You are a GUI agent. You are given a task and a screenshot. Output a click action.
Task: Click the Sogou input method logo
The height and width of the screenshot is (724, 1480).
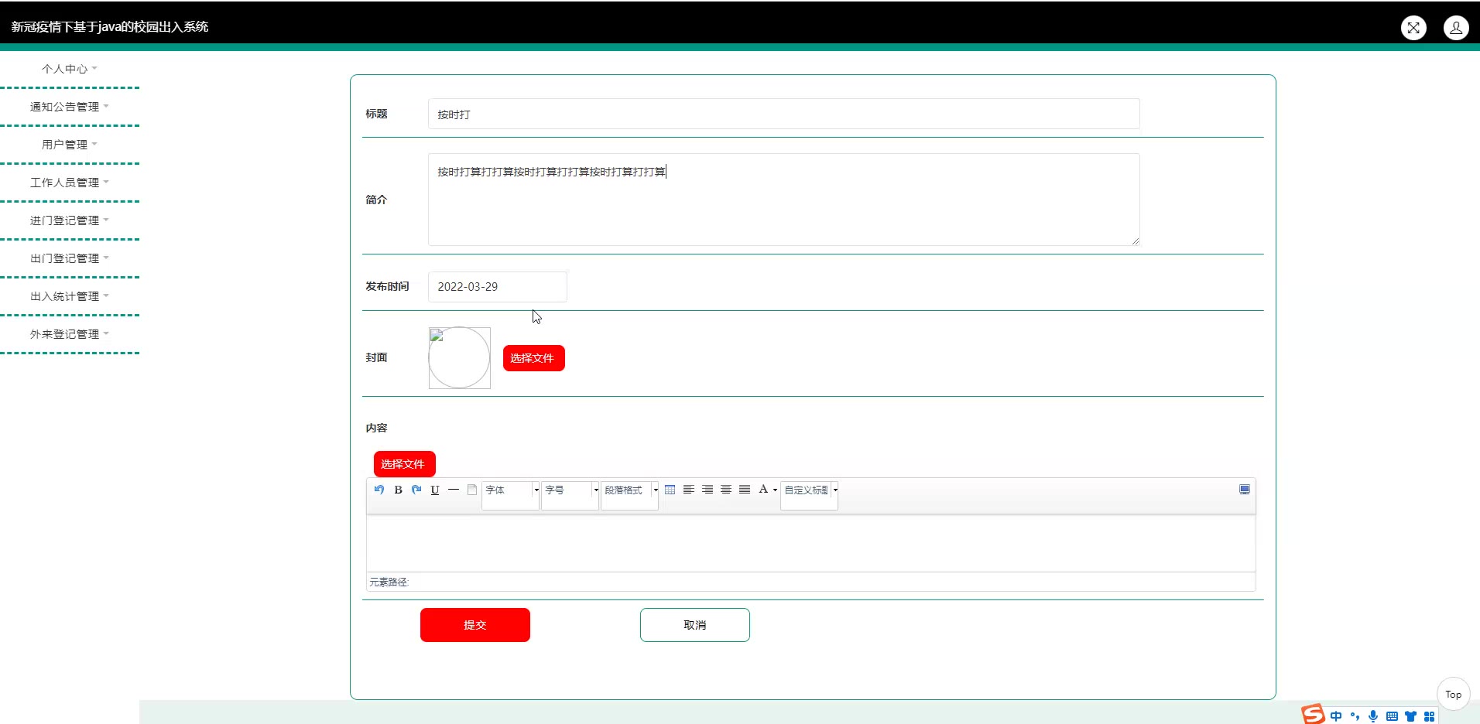[1313, 714]
